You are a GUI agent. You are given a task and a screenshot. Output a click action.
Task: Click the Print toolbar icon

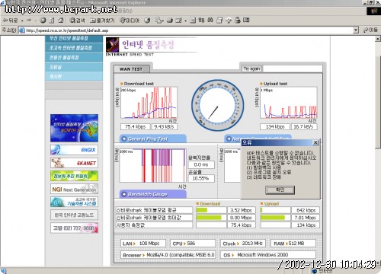pyautogui.click(x=170, y=21)
